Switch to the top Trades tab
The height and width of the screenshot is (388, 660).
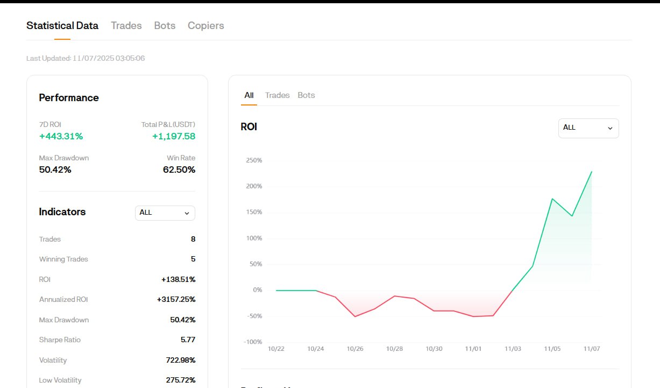(x=126, y=25)
